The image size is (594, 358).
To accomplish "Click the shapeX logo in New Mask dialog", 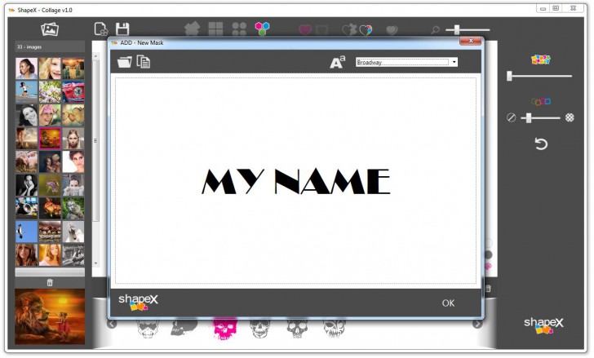I will 138,303.
